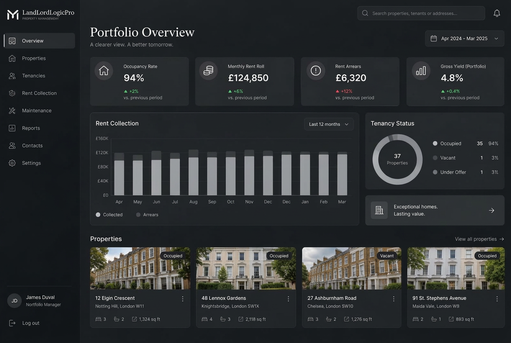Click the 4.8% gross yield value
Viewport: 511px width, 343px height.
click(452, 78)
